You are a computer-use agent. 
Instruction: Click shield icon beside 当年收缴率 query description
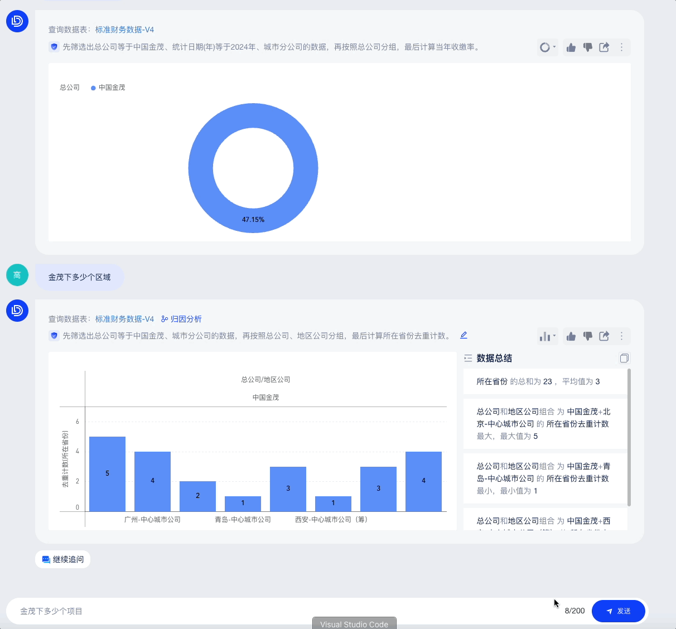pyautogui.click(x=54, y=47)
